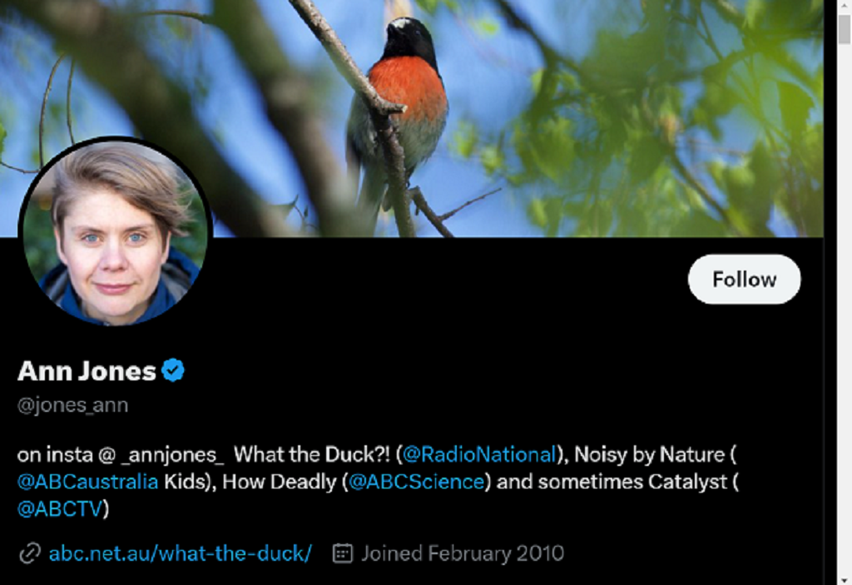Click the vertical scrollbar thumb

coord(844,29)
